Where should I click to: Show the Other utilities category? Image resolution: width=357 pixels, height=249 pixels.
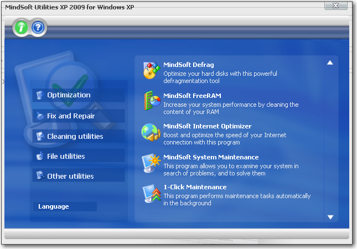click(x=79, y=175)
